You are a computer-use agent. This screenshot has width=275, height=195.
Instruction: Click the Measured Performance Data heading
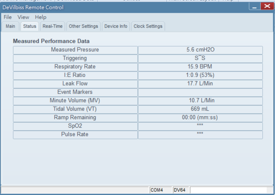tap(51, 41)
